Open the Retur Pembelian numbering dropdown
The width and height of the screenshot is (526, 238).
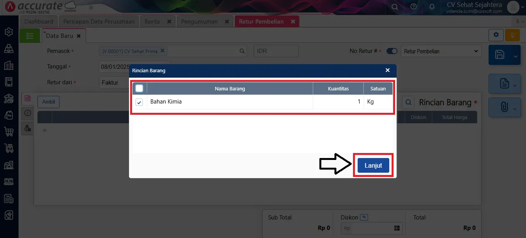tap(441, 51)
